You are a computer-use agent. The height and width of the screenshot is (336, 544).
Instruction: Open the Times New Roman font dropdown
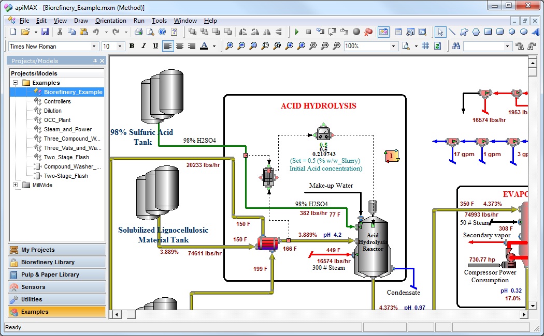(x=94, y=46)
